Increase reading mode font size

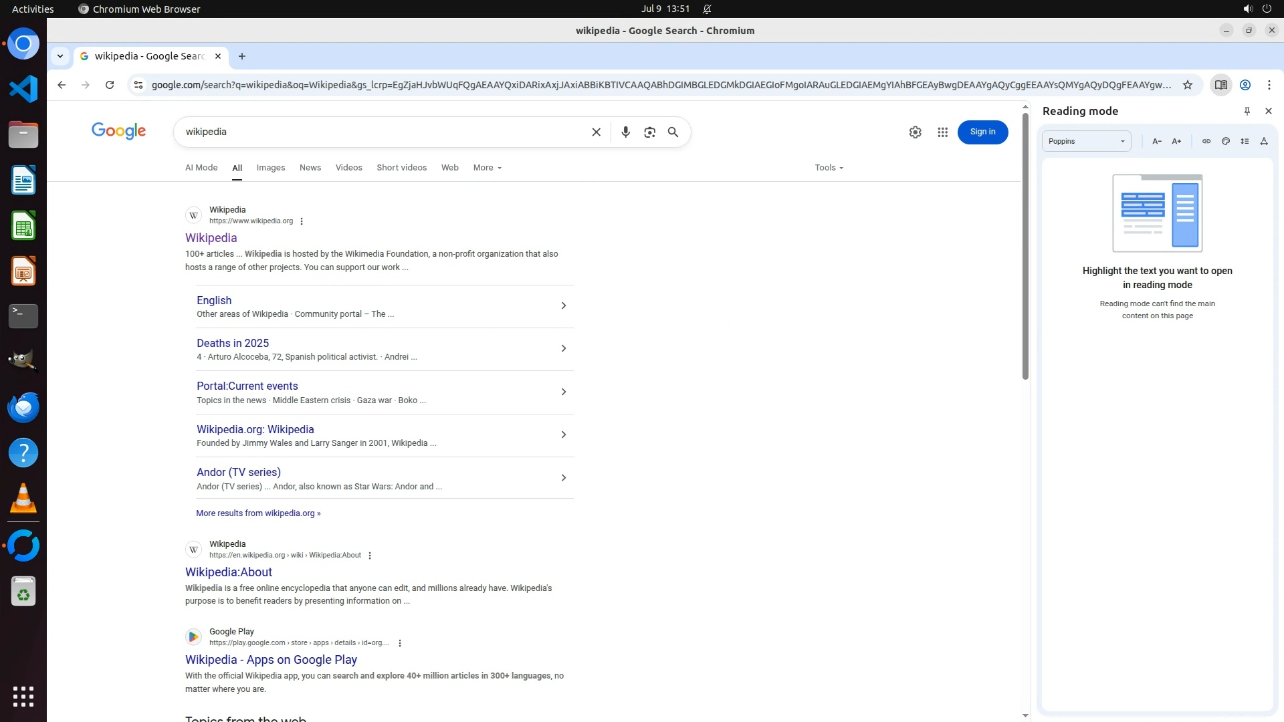point(1176,141)
